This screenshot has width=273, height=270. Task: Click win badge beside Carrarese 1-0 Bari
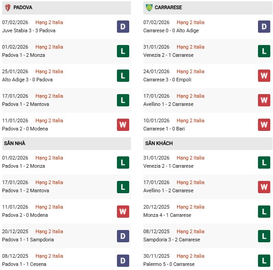[x=264, y=125]
